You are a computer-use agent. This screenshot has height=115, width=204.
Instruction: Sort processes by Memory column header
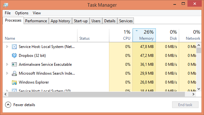click(x=144, y=35)
